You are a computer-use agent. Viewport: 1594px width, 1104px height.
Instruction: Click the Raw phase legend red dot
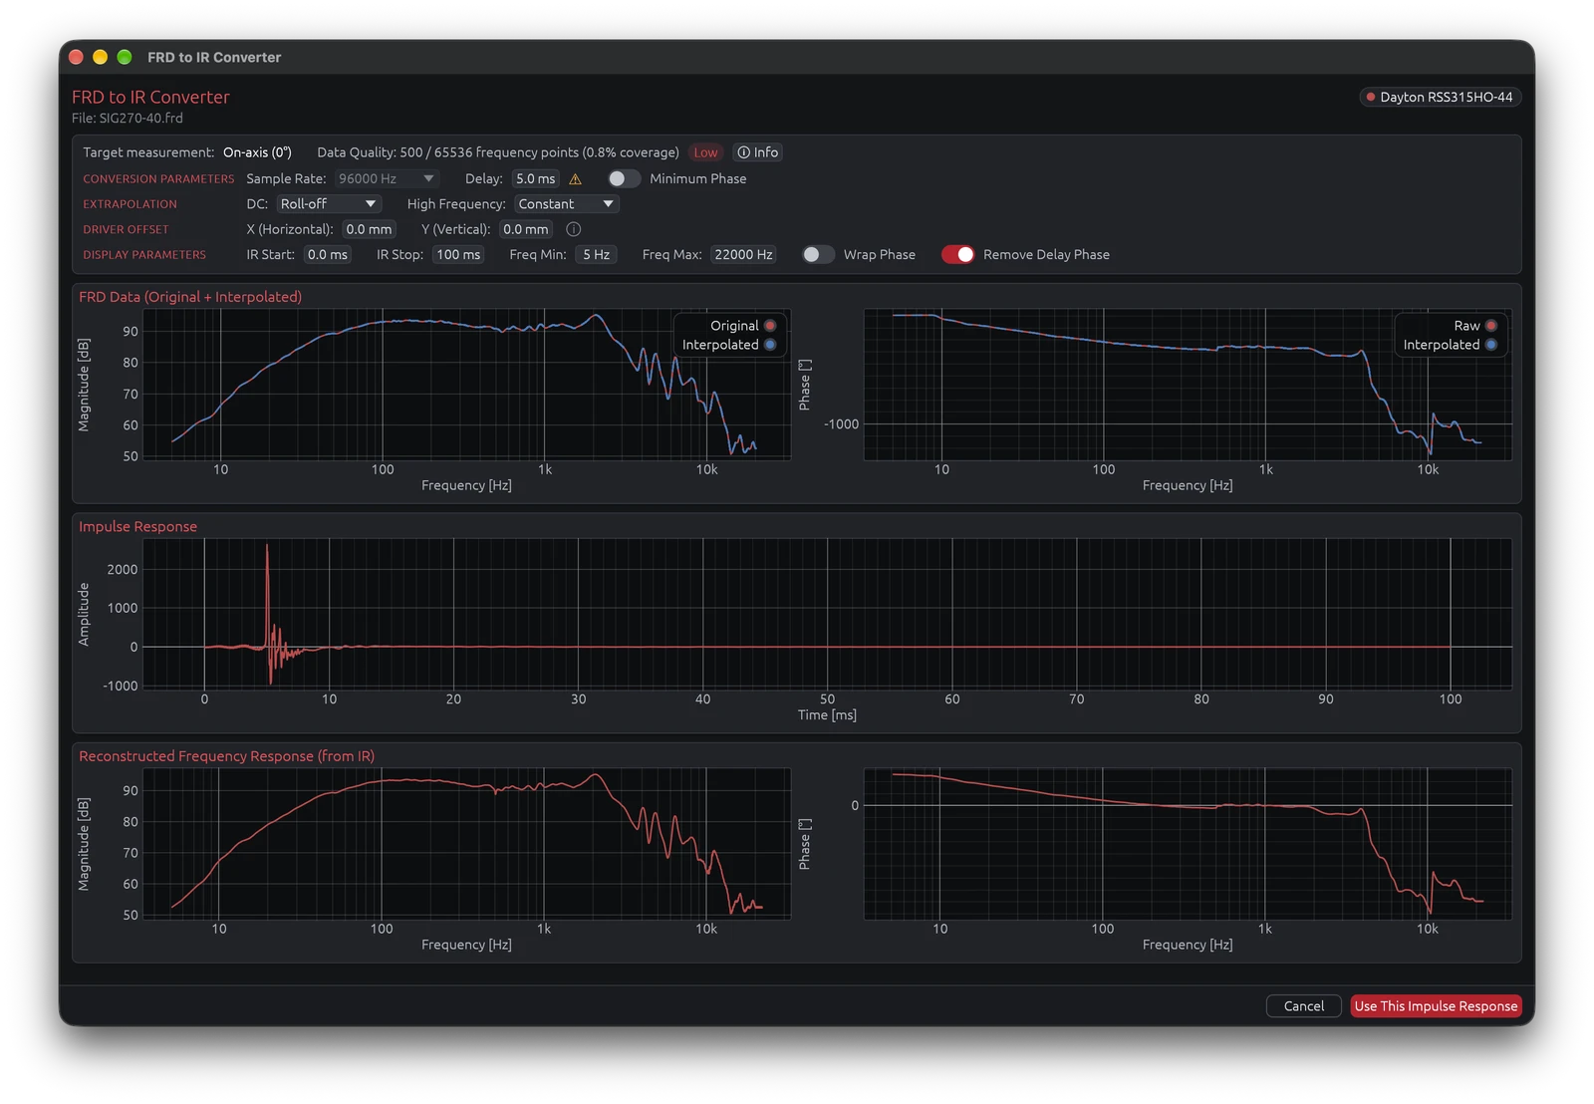pyautogui.click(x=1490, y=326)
